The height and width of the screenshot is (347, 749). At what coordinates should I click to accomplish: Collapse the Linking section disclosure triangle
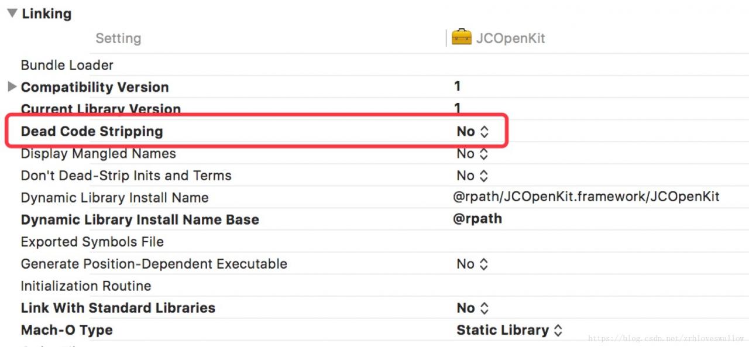coord(12,13)
